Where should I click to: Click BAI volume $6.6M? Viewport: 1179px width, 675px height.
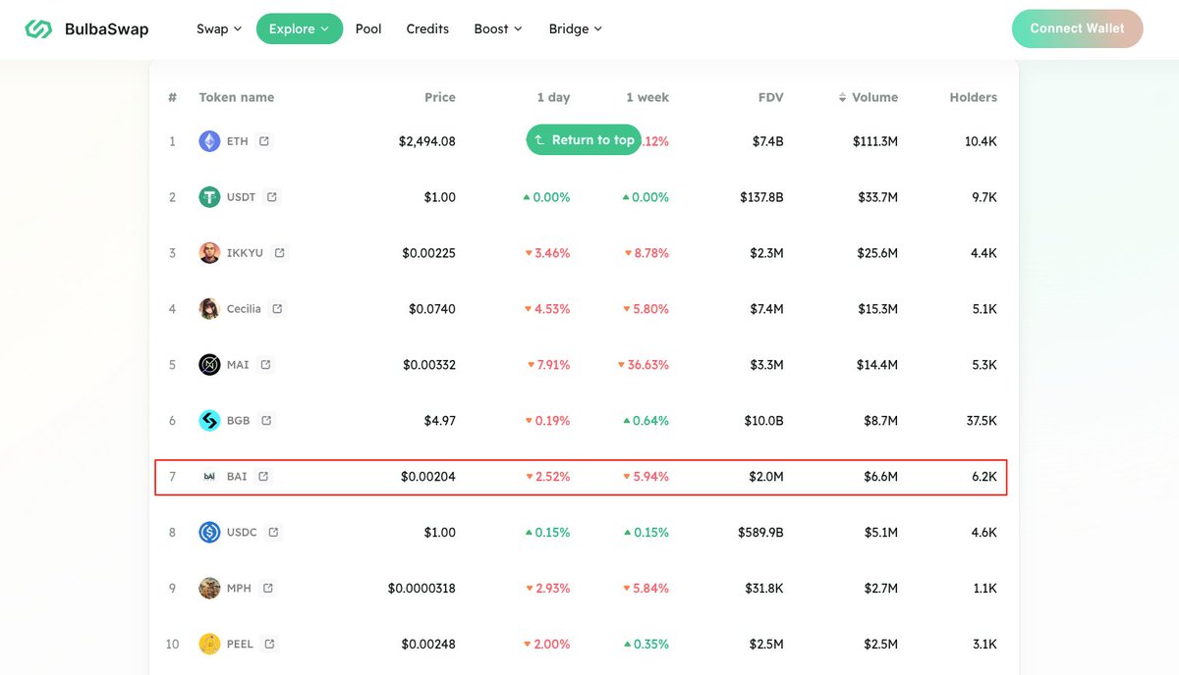coord(880,477)
